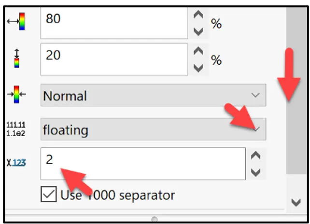Click the color legend width icon
Image resolution: width=310 pixels, height=224 pixels.
16,21
